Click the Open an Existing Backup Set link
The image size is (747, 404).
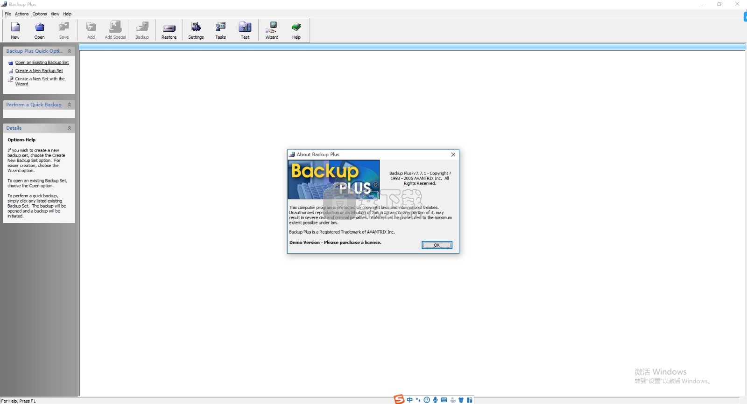click(42, 63)
